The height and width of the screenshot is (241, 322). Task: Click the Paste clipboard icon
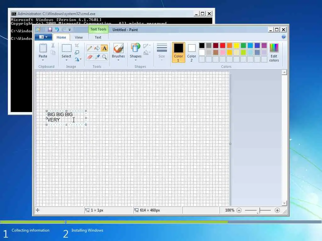pos(43,48)
